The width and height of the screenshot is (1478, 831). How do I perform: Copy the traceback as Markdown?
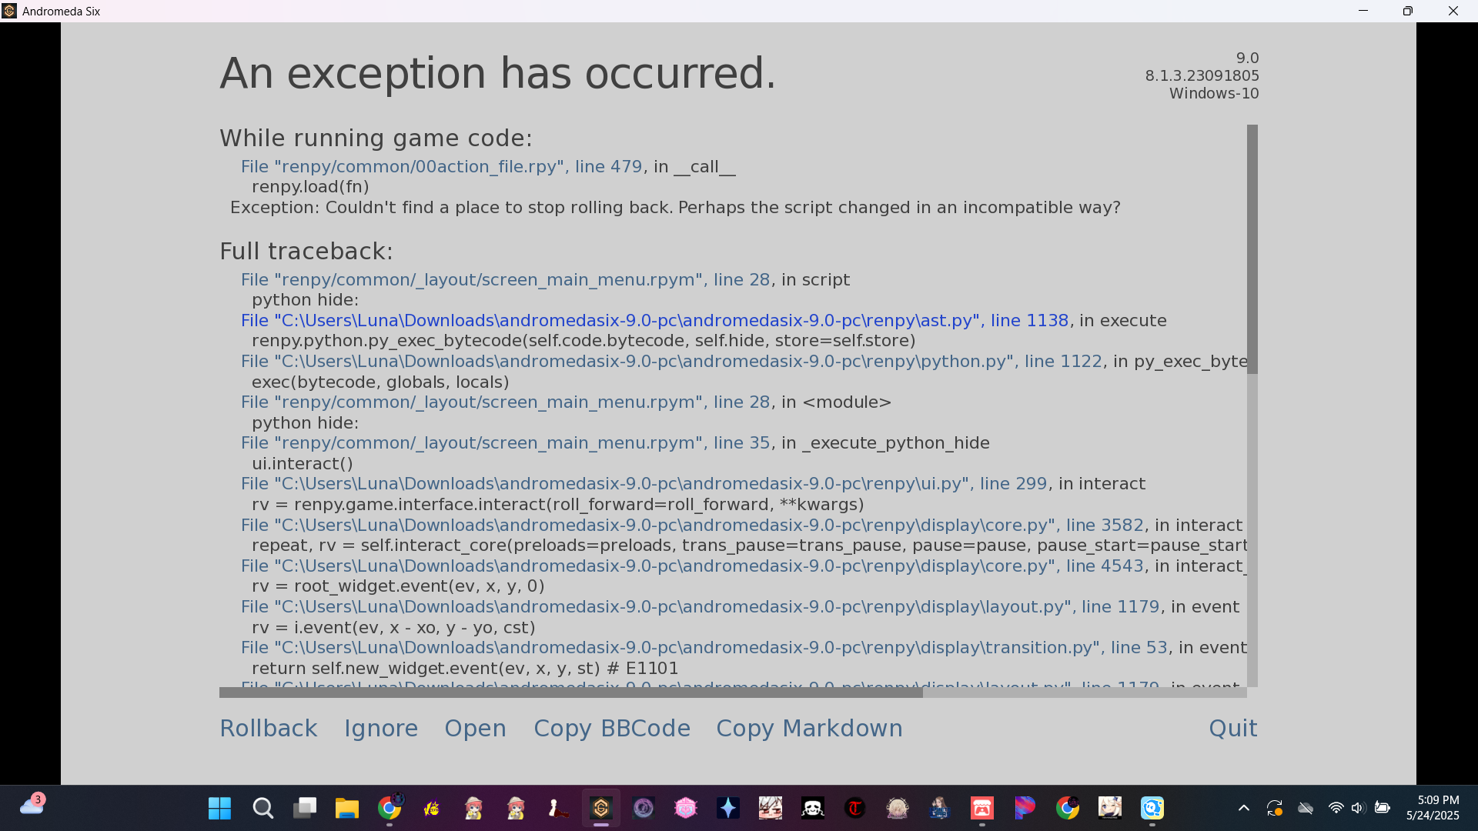tap(809, 728)
